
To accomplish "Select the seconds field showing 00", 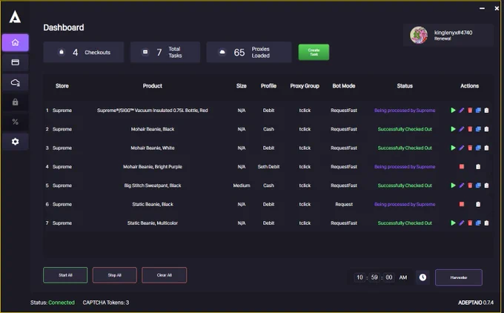I will tap(389, 277).
